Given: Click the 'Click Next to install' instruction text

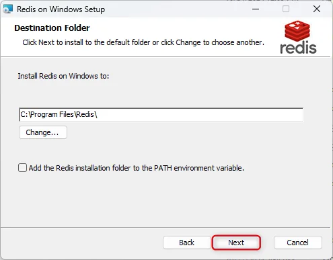Looking at the screenshot, I should pyautogui.click(x=143, y=42).
